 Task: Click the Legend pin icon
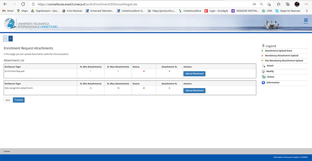click(263, 46)
